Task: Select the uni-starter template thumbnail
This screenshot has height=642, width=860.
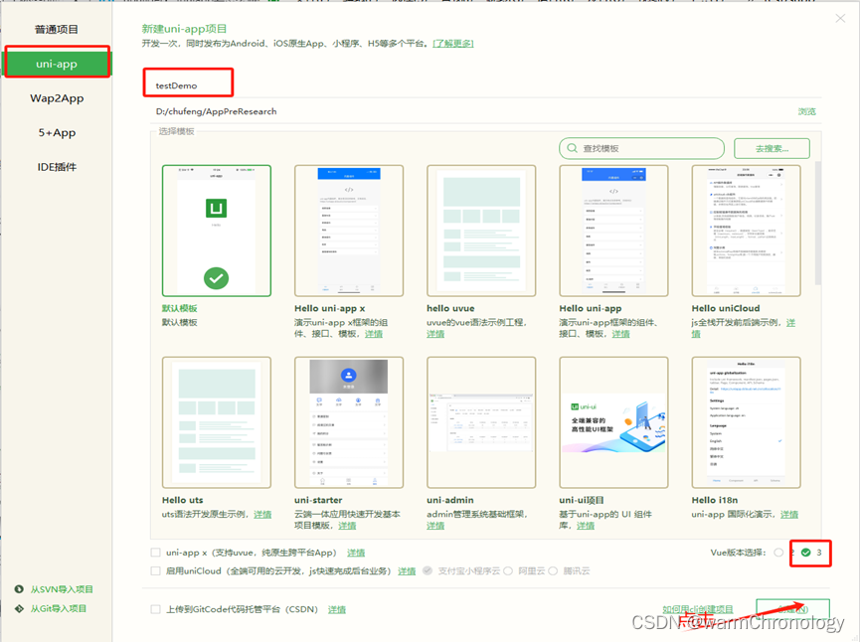Action: (349, 422)
